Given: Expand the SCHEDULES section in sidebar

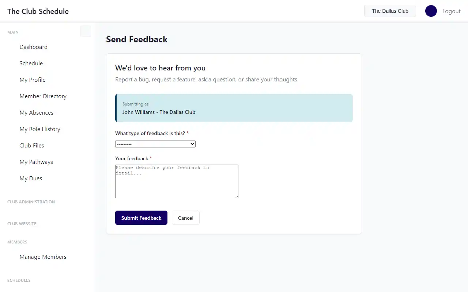Looking at the screenshot, I should coord(19,280).
